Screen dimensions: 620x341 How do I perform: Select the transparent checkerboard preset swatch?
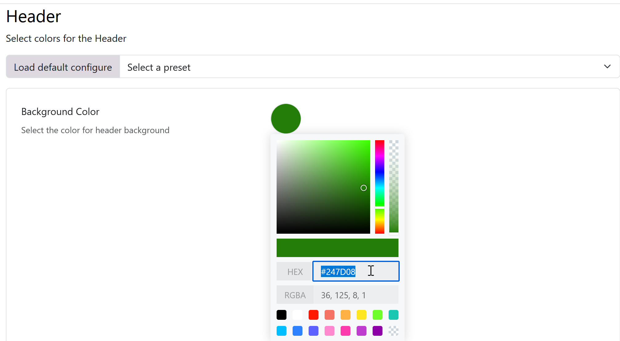(x=393, y=331)
